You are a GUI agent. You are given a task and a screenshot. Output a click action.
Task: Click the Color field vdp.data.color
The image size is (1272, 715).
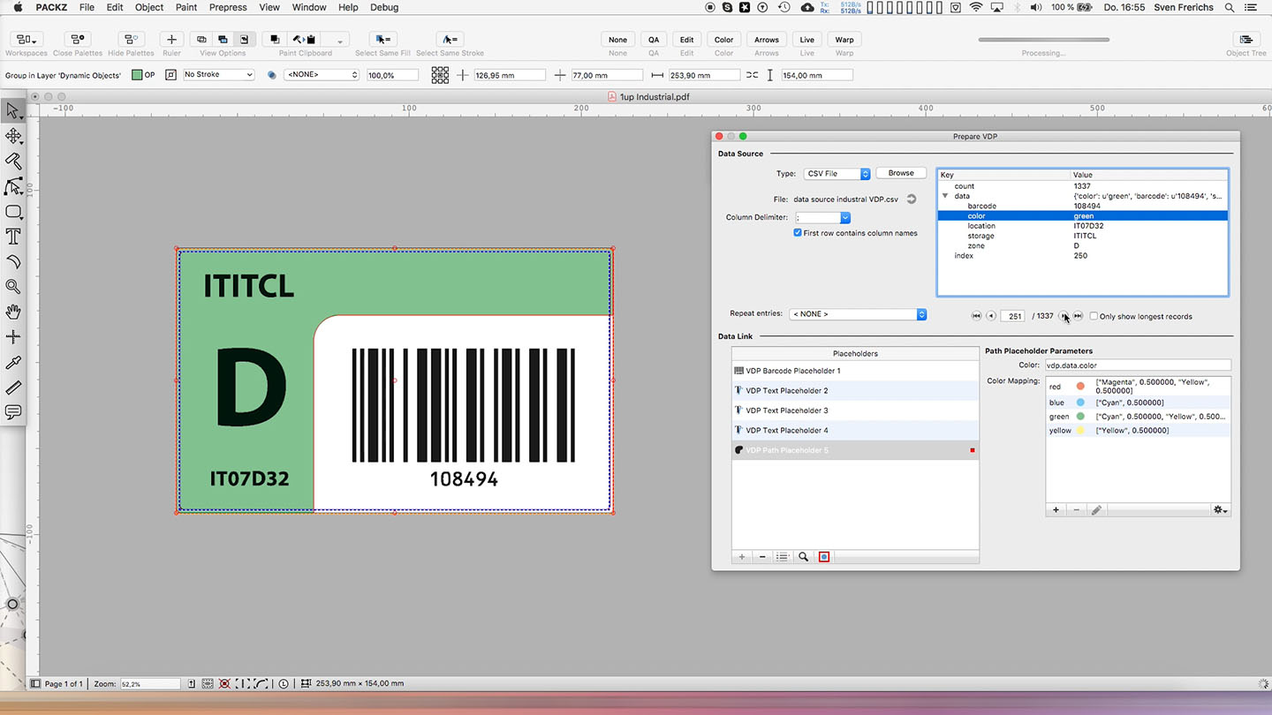(x=1138, y=365)
